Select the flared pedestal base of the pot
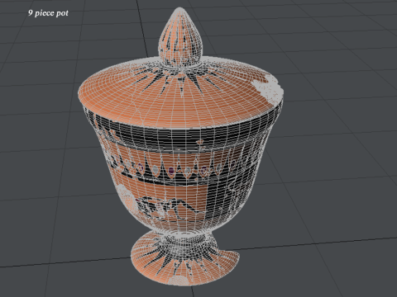The image size is (397, 297). tap(184, 258)
